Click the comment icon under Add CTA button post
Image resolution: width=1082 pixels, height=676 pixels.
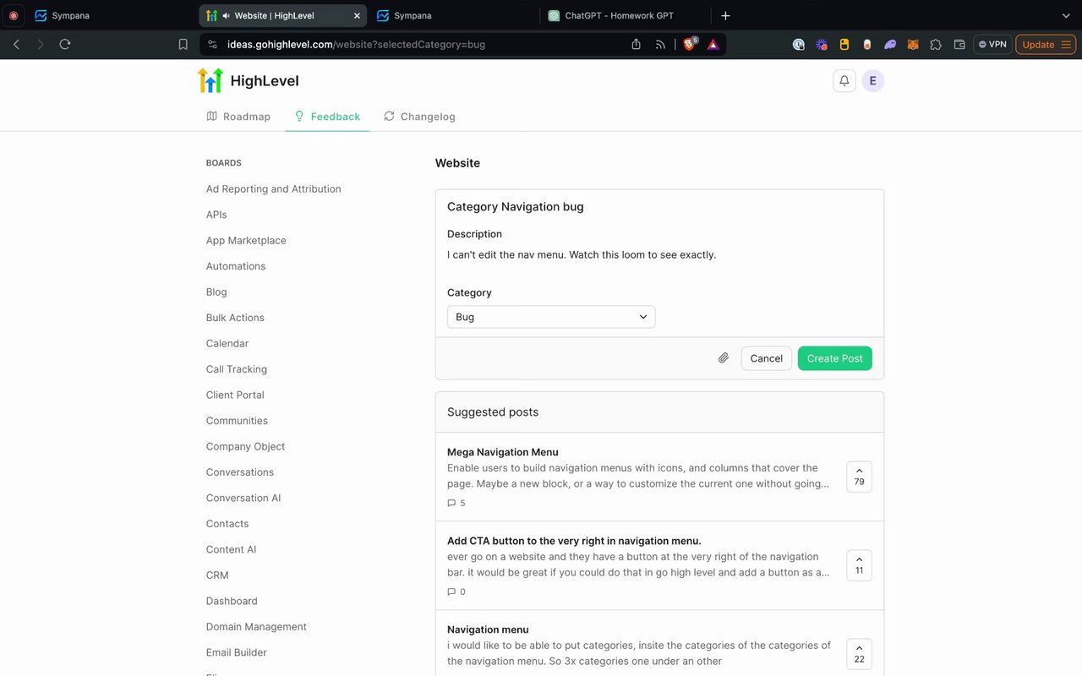click(451, 591)
